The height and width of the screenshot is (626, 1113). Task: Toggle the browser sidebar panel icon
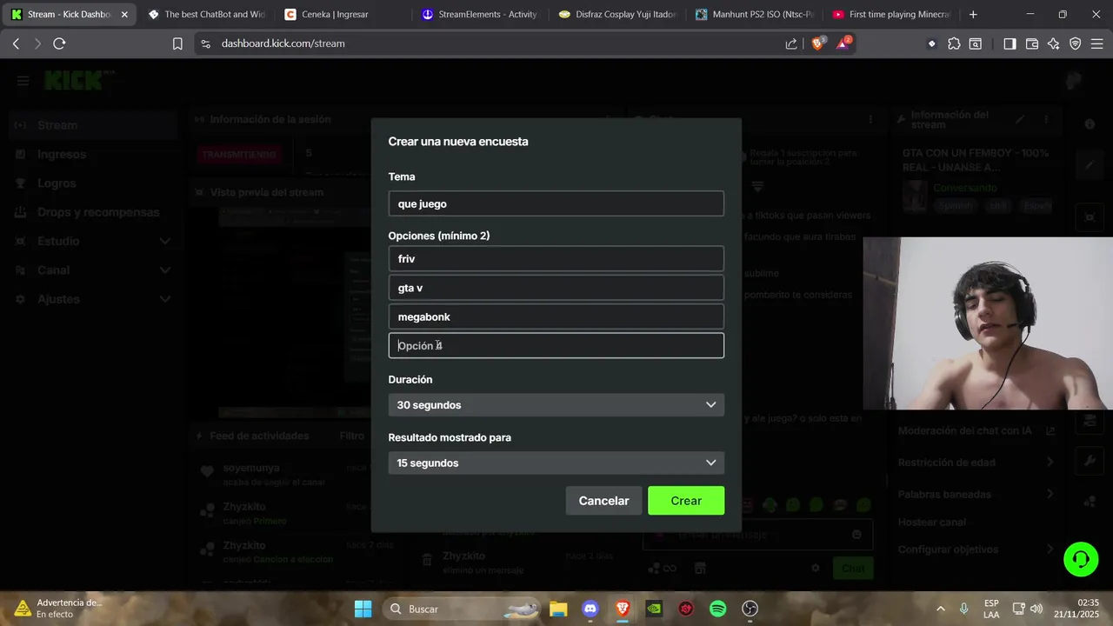pos(1010,43)
